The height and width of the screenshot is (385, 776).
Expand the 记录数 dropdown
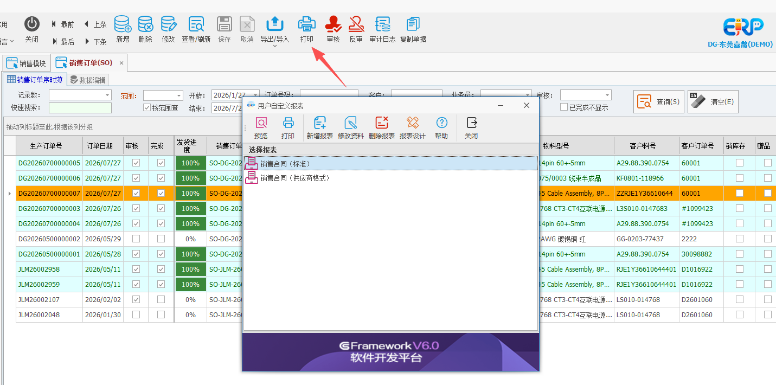107,95
